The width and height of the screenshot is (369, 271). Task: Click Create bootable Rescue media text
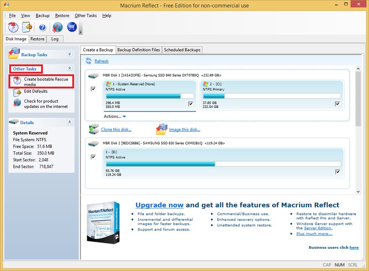tap(46, 82)
